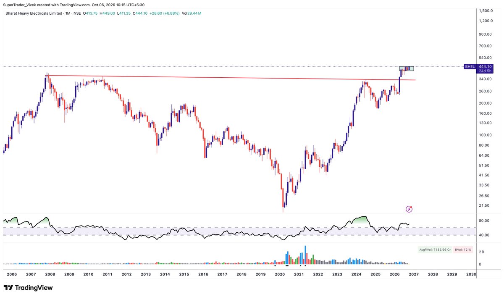504x297 pixels.
Task: Click year 2006 on the time axis
Action: pyautogui.click(x=12, y=274)
